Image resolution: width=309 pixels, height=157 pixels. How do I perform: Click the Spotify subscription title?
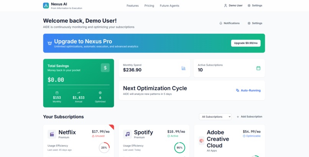pos(143,132)
